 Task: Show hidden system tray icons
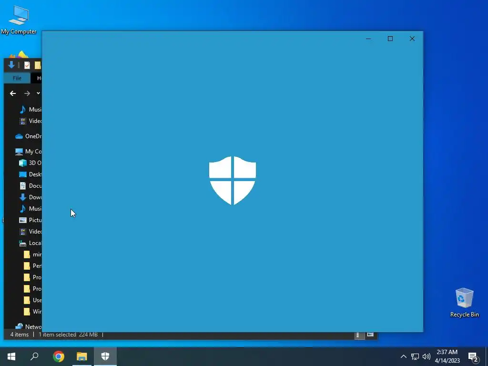coord(403,356)
